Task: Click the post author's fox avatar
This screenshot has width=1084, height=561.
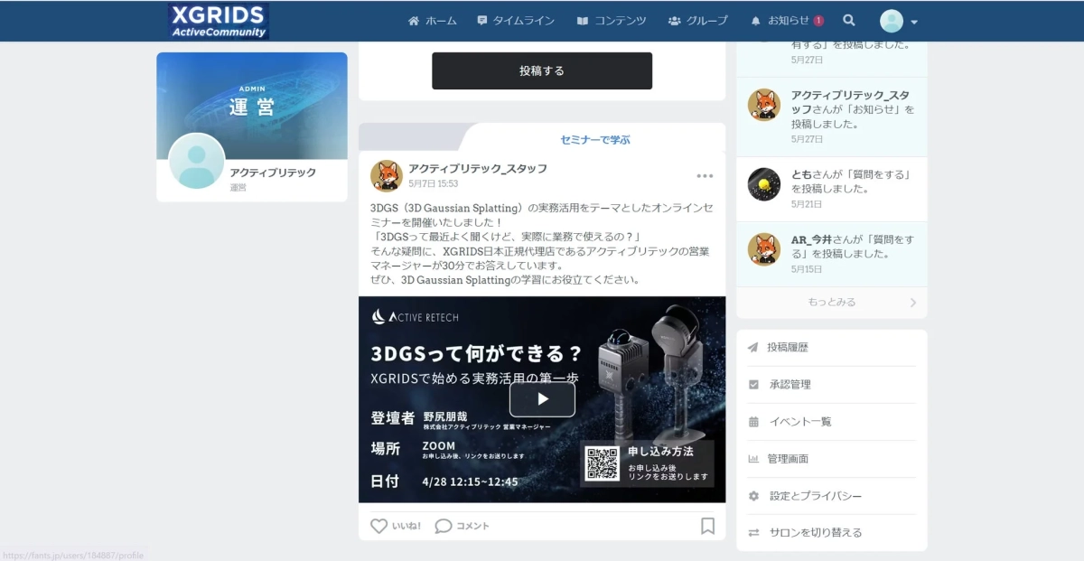Action: 387,176
